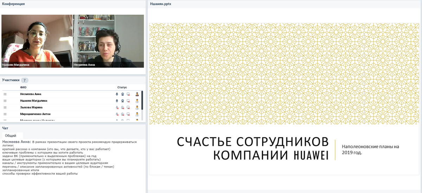
Task: Click the role avatar icon for Ншанян Магдалина
Action: 137,101
